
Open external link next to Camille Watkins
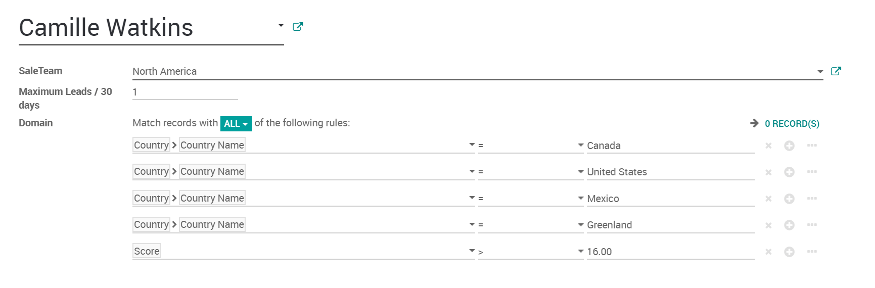[298, 27]
